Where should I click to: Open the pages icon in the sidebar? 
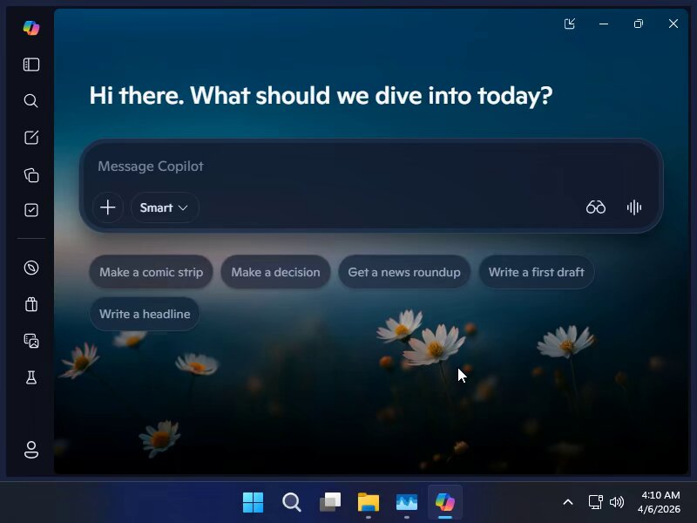pos(30,174)
